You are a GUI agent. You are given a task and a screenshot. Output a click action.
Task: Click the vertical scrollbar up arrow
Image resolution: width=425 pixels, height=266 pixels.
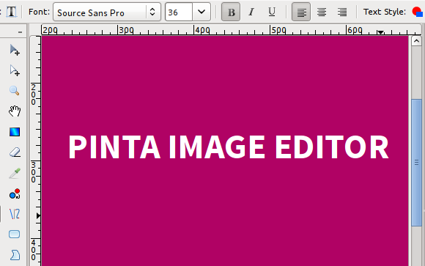tap(416, 41)
